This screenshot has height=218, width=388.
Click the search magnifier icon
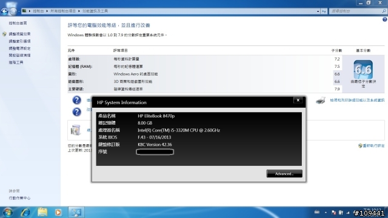(384, 11)
